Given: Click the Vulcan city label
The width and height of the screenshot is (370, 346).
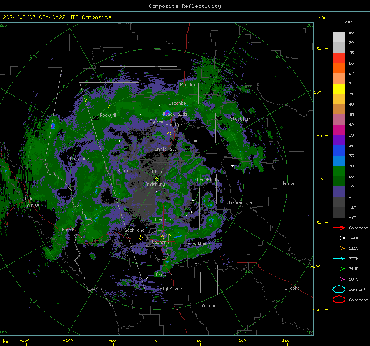Looking at the screenshot, I should click(209, 306).
